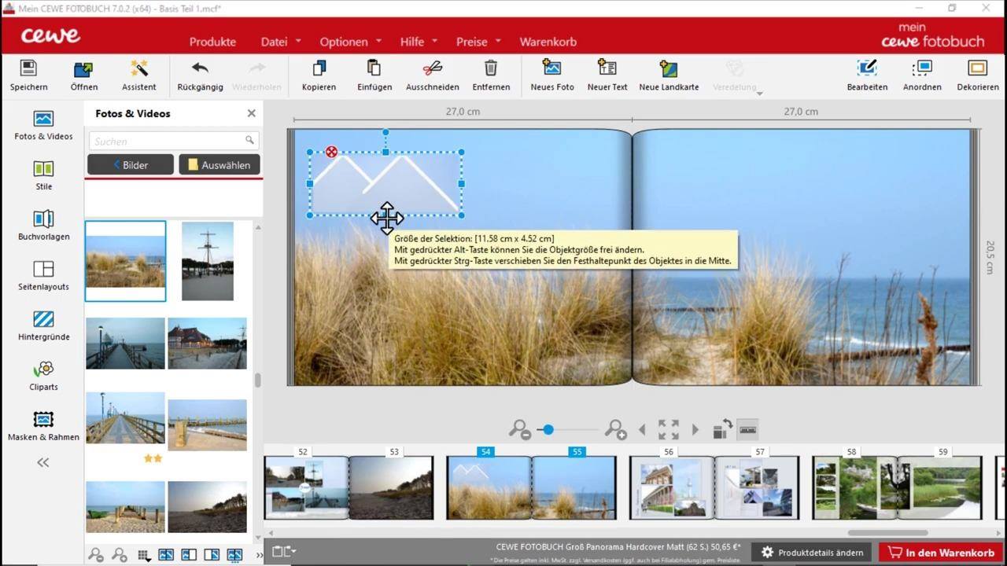Go back to Bilder folder list
The height and width of the screenshot is (566, 1007).
131,165
